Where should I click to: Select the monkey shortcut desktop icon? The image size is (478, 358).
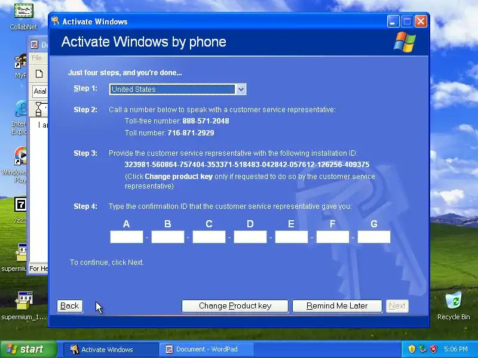click(x=20, y=66)
